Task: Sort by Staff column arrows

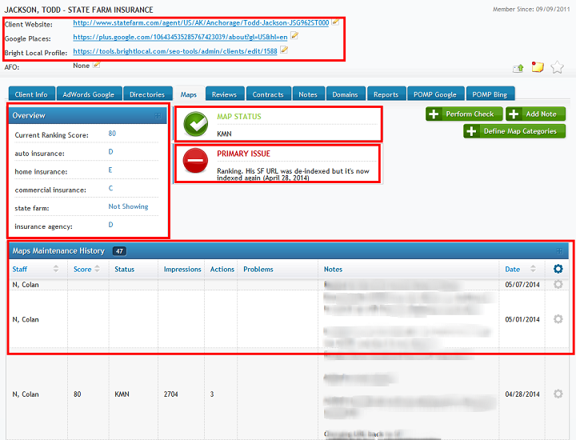Action: click(x=56, y=269)
